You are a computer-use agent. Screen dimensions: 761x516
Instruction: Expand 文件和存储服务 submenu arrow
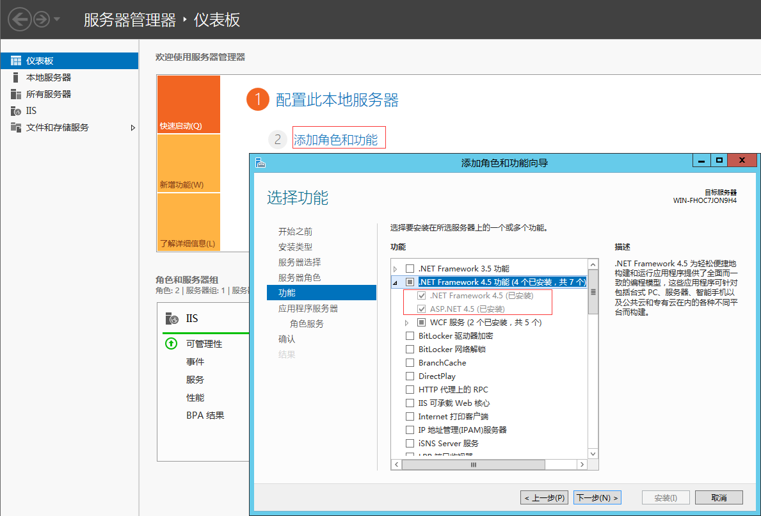[x=132, y=127]
